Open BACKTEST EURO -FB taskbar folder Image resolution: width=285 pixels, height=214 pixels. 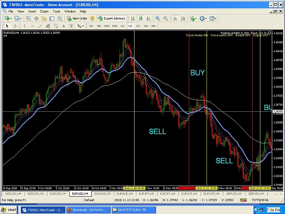pos(134,210)
